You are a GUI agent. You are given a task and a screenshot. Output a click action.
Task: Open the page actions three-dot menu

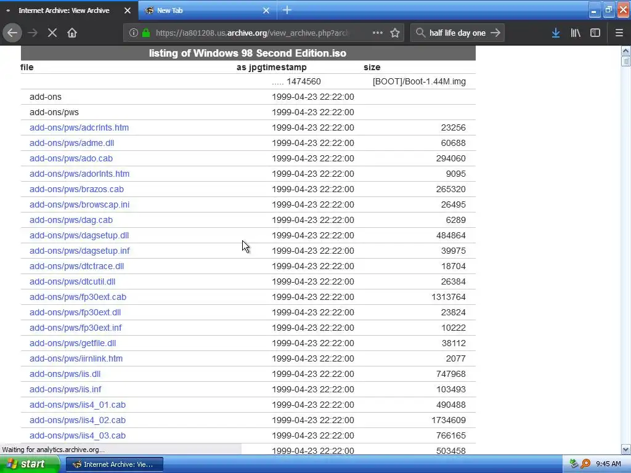[378, 33]
